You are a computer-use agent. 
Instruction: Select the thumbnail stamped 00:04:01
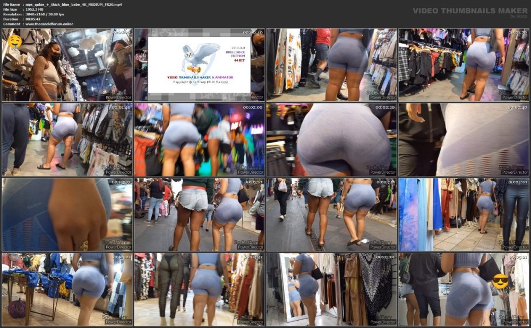[464, 215]
